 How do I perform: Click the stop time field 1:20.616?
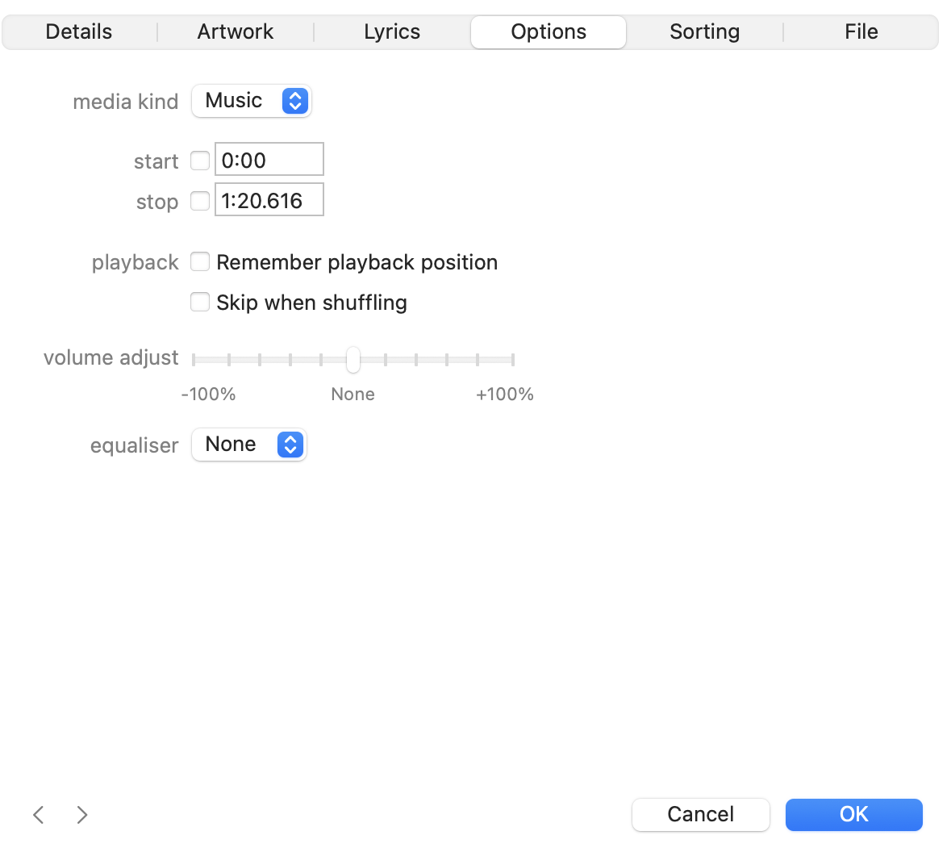pyautogui.click(x=269, y=200)
